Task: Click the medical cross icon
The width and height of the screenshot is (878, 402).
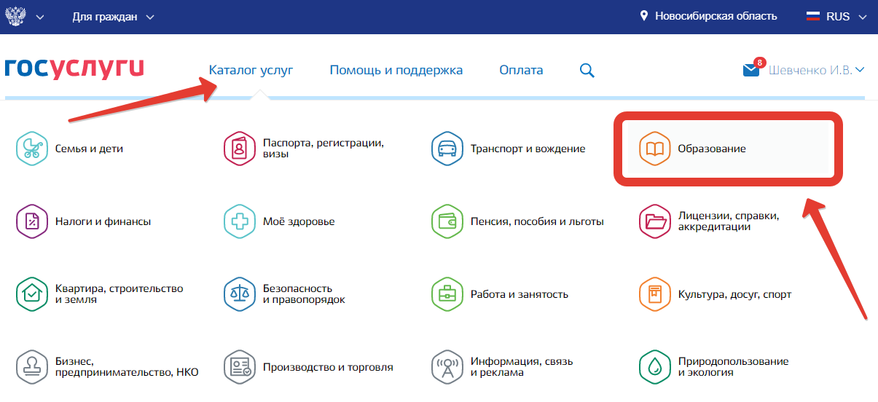Action: point(239,221)
